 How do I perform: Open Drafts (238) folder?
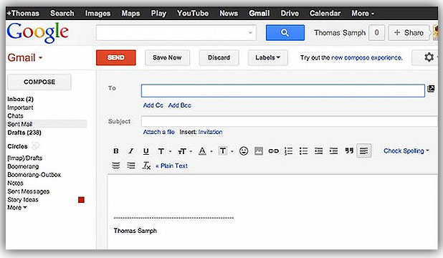coord(24,133)
